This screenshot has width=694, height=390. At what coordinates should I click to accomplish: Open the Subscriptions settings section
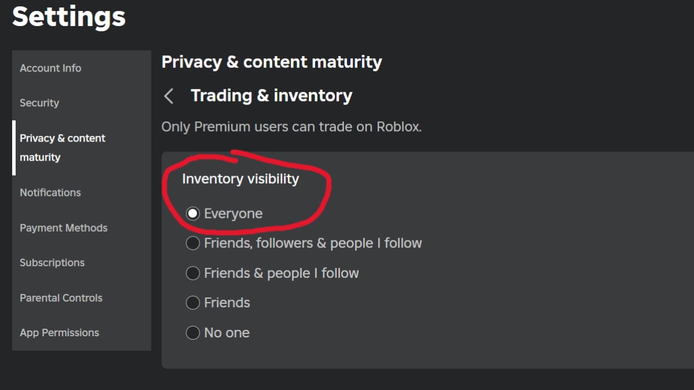(51, 262)
